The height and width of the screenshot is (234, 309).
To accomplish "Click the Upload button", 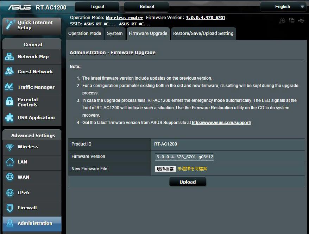I will (188, 182).
